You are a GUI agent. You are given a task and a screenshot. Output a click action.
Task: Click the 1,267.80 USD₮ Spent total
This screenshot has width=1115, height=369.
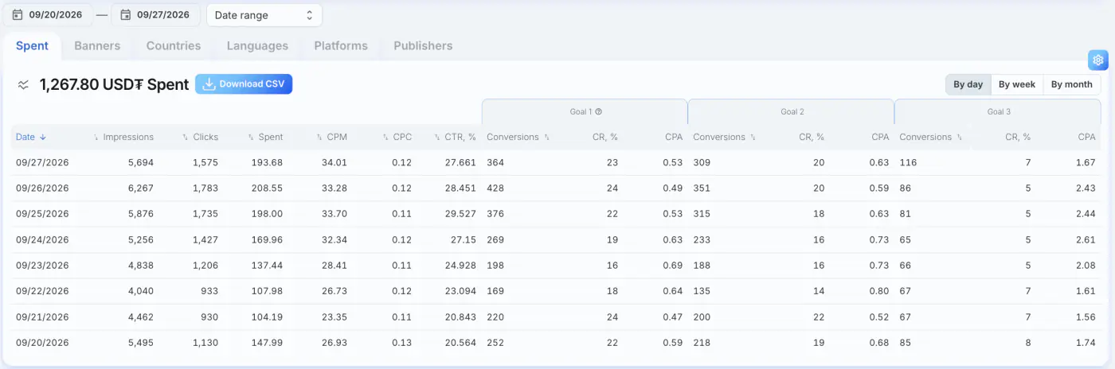pos(114,84)
